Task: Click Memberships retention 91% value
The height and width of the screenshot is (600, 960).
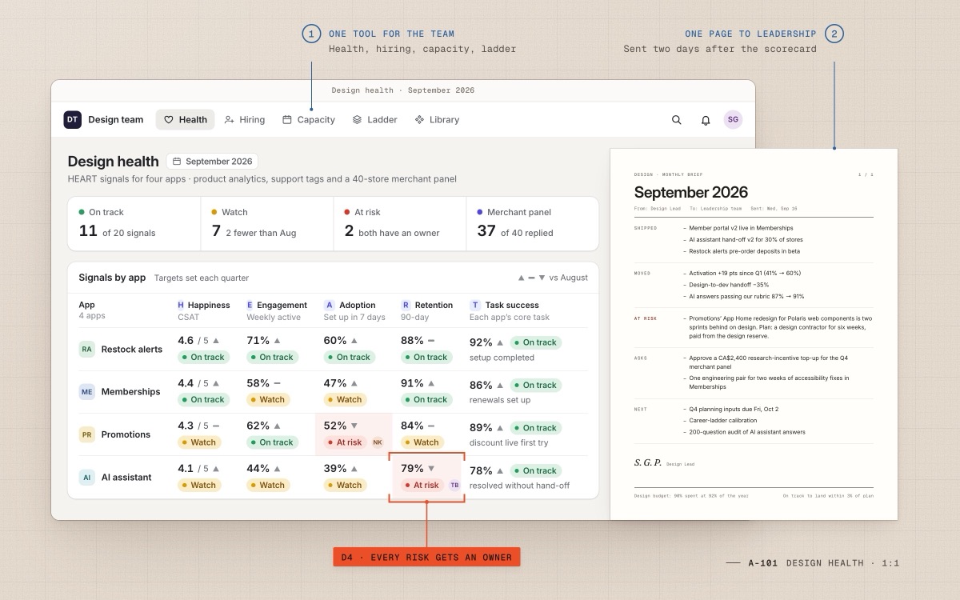Action: pyautogui.click(x=412, y=383)
